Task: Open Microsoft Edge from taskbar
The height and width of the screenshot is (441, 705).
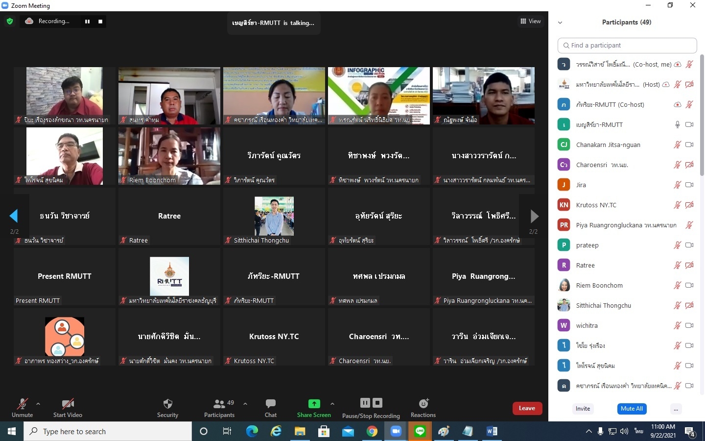Action: tap(252, 431)
